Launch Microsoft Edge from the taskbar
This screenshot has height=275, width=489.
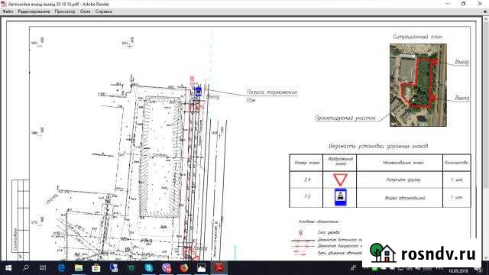point(61,268)
